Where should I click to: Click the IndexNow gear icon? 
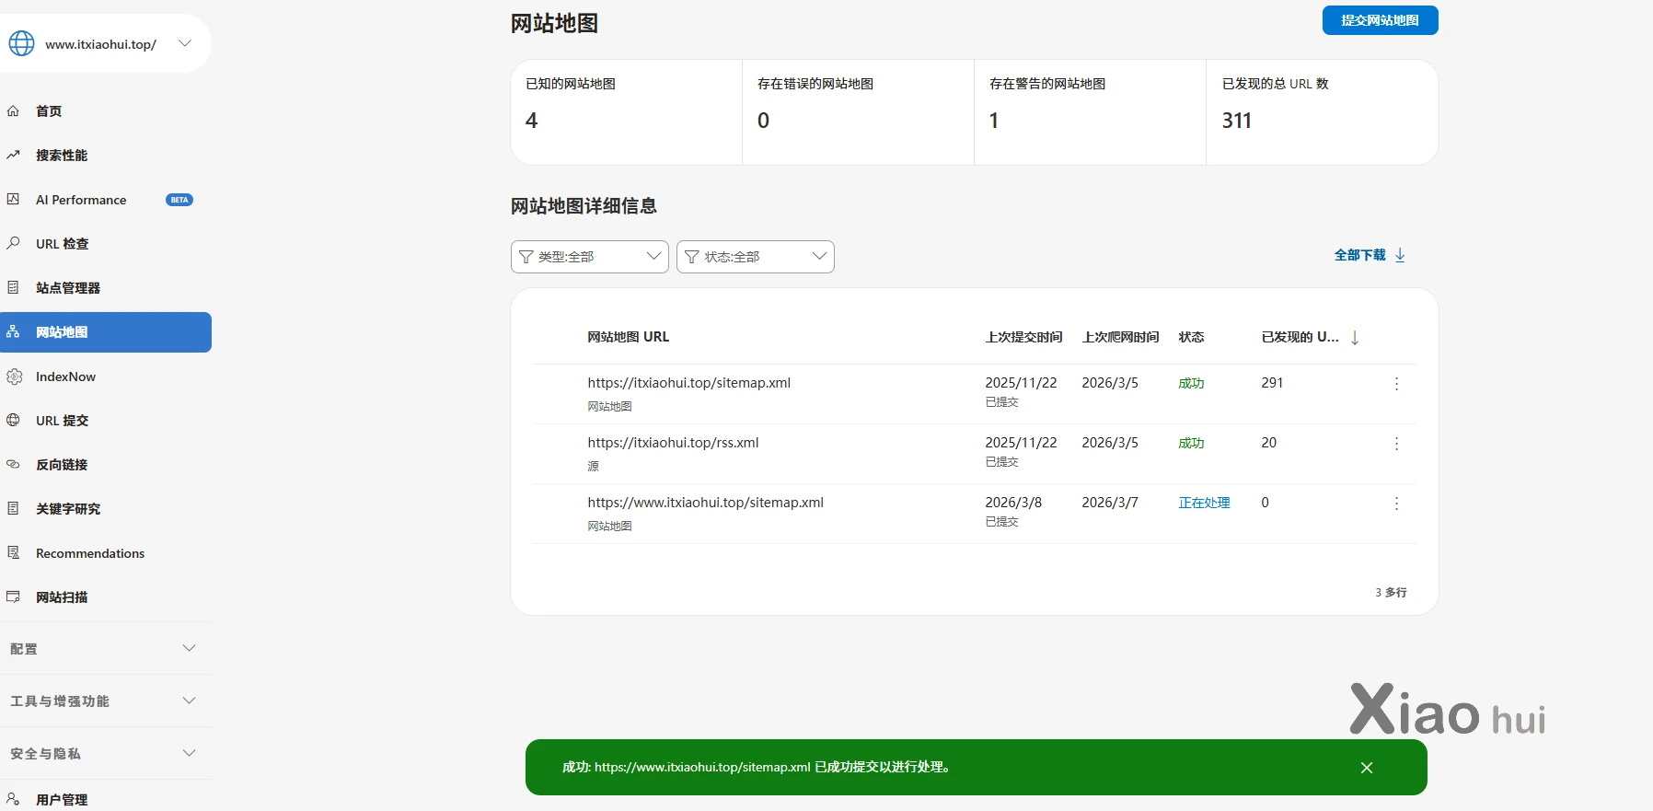pos(14,377)
